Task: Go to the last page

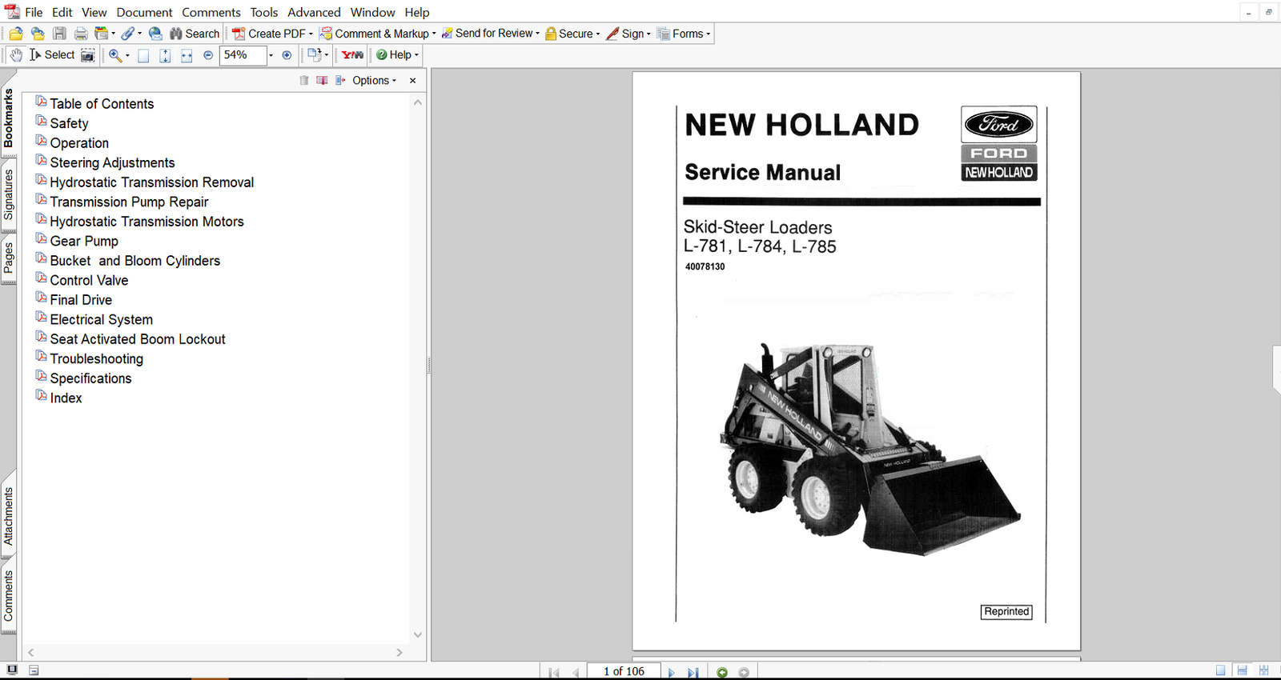Action: (693, 672)
